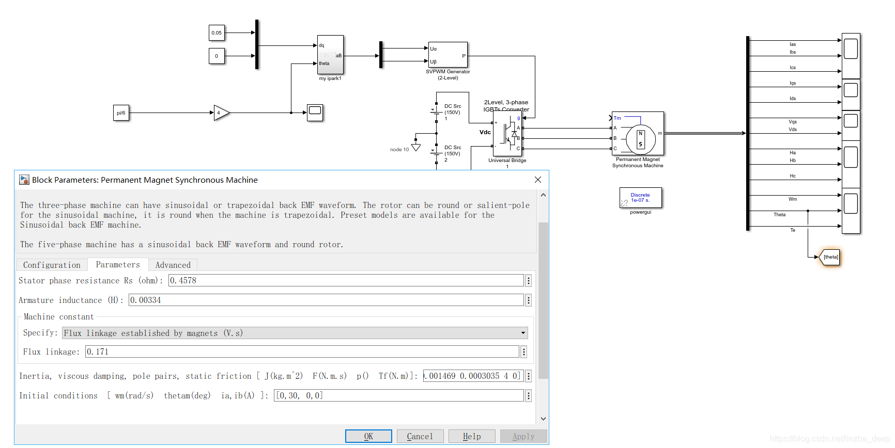Click the Te signal label

(x=793, y=230)
